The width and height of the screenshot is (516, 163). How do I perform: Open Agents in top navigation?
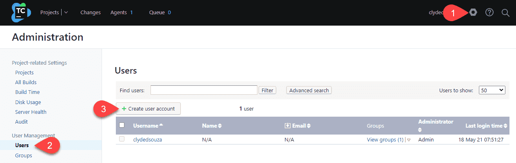pyautogui.click(x=118, y=13)
